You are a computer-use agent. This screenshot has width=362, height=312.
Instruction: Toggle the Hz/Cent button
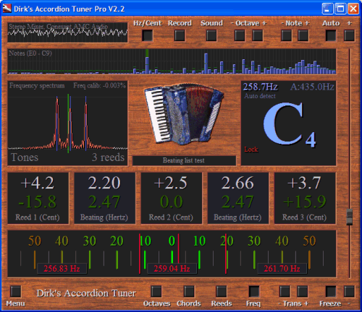[x=147, y=35]
